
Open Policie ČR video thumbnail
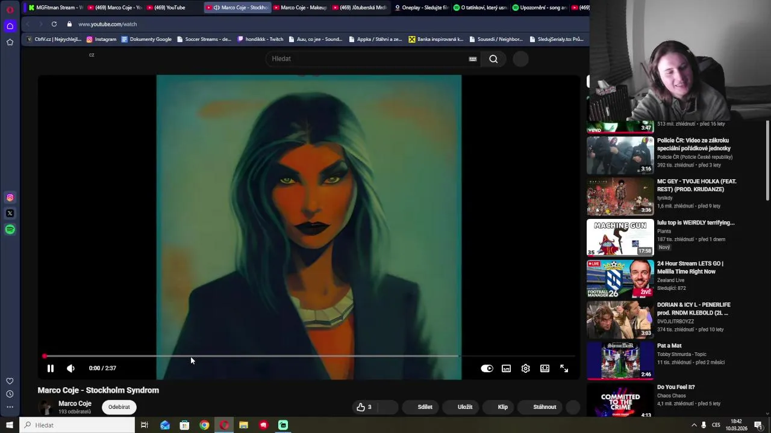(620, 155)
